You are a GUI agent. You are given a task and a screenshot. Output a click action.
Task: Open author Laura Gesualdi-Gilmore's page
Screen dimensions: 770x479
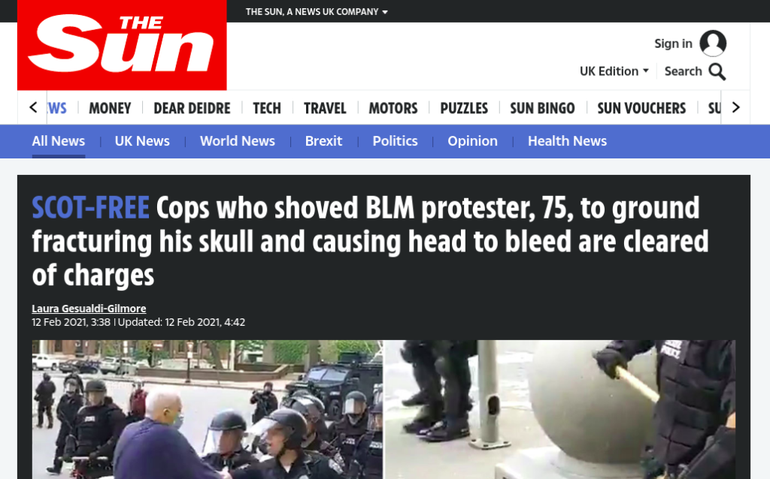[89, 309]
